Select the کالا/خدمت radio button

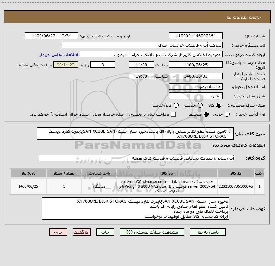coord(176,105)
